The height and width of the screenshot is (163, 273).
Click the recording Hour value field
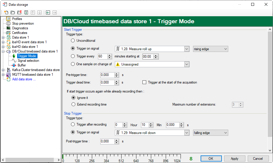(121, 125)
